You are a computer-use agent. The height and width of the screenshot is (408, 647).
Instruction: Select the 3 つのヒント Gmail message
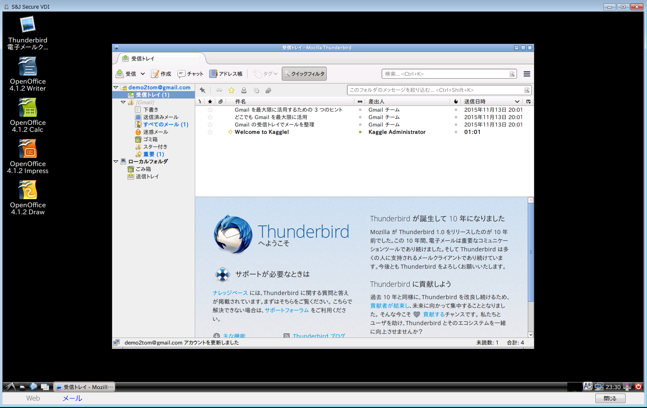(288, 110)
